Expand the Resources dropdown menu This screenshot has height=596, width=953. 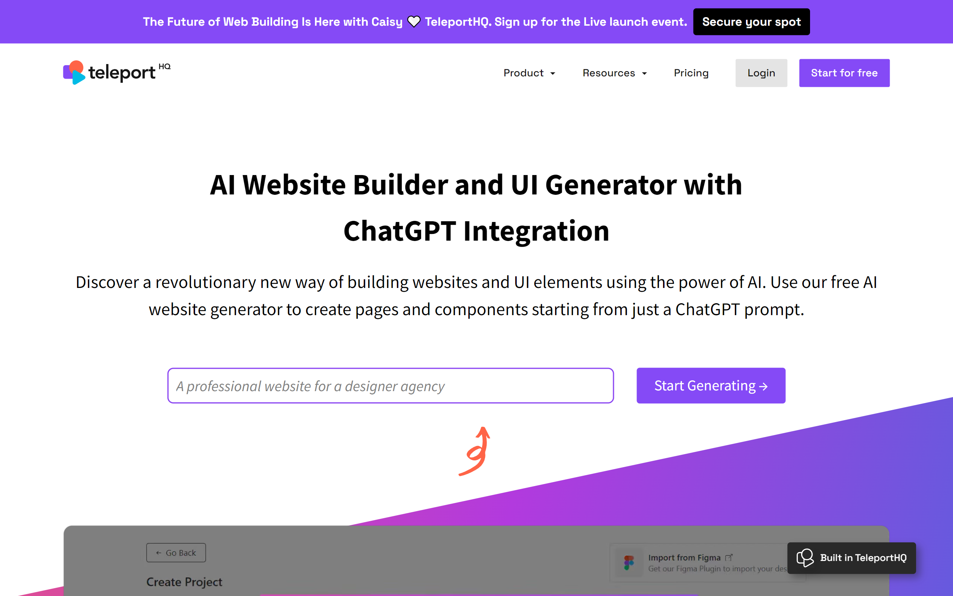click(x=613, y=72)
